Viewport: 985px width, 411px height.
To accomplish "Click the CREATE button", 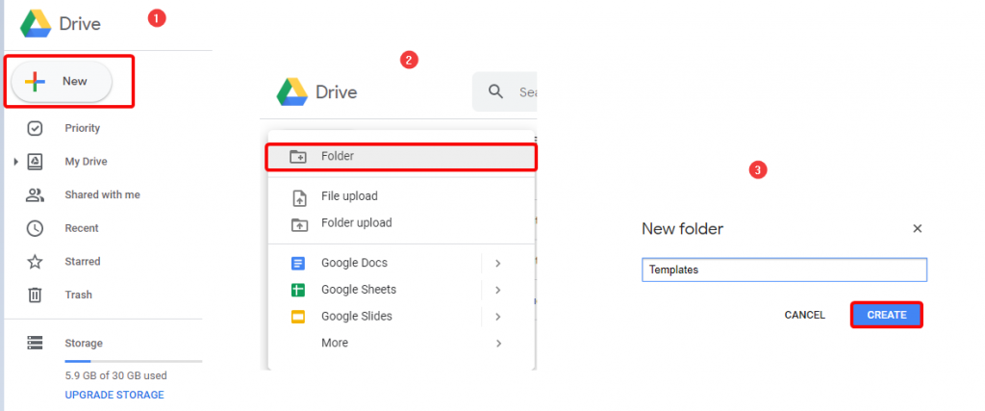I will click(887, 315).
